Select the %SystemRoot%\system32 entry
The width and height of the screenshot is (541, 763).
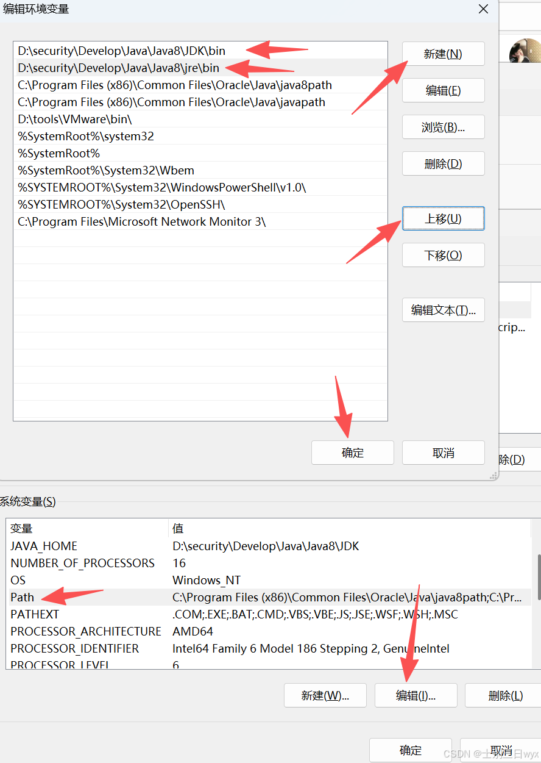200,136
